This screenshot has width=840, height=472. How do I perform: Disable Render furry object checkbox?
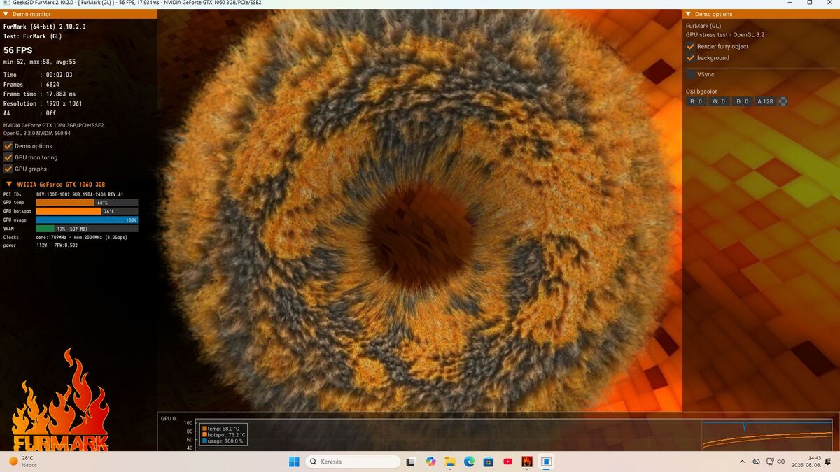pos(691,47)
